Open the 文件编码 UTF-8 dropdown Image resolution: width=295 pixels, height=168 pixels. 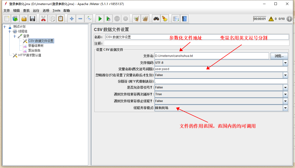tap(285, 63)
